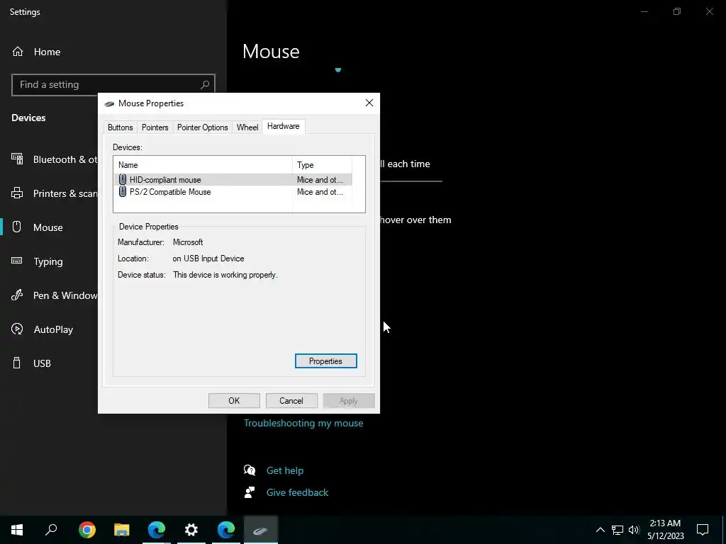Open the Buttons tab in Mouse Properties
This screenshot has width=726, height=544.
point(121,127)
